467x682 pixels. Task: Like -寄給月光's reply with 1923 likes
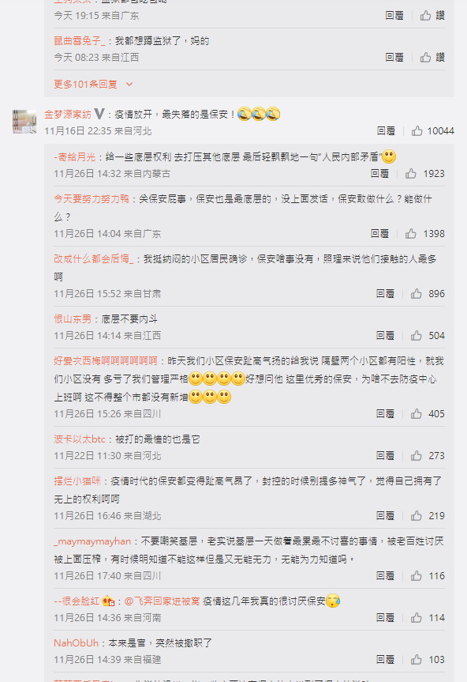(x=410, y=174)
